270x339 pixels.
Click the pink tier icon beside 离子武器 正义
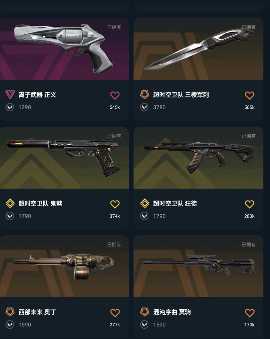coord(10,95)
